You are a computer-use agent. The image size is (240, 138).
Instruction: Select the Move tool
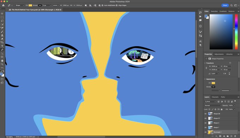tap(2, 13)
